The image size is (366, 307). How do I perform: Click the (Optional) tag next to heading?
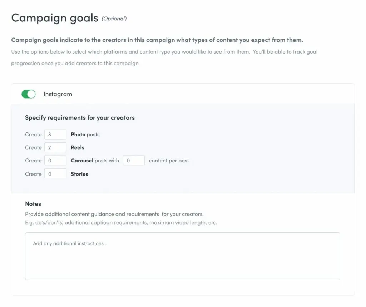[x=114, y=19]
